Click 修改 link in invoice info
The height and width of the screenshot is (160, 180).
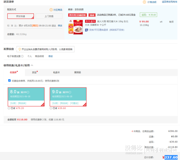[50, 56]
